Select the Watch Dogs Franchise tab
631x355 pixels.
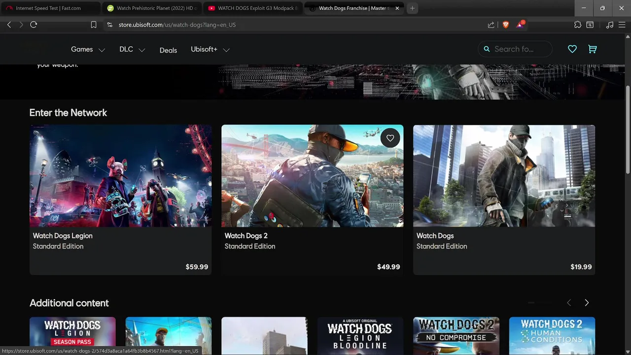[x=353, y=8]
